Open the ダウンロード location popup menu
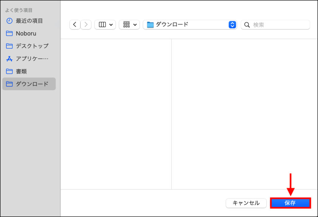Viewport: 318px width, 217px height. [190, 25]
